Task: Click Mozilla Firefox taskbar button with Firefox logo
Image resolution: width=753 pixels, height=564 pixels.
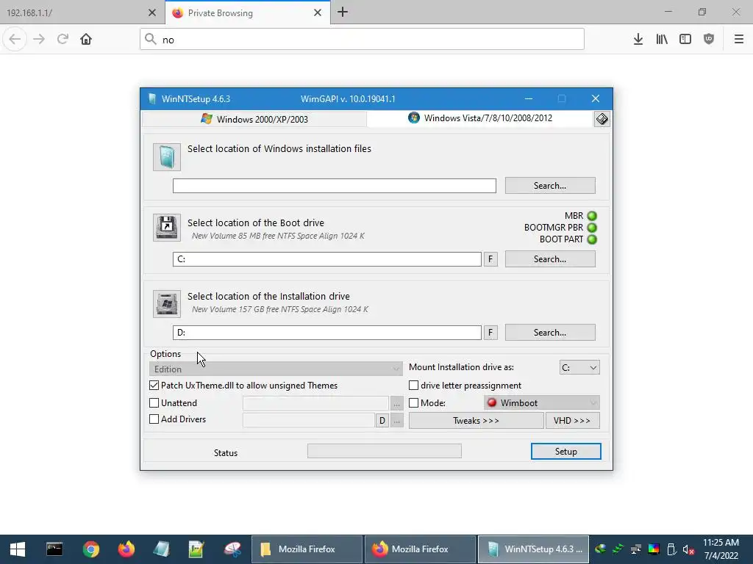Action: click(420, 549)
